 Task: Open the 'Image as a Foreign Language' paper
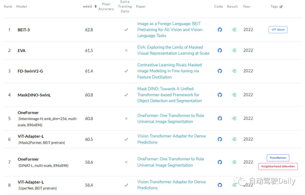tap(170, 30)
